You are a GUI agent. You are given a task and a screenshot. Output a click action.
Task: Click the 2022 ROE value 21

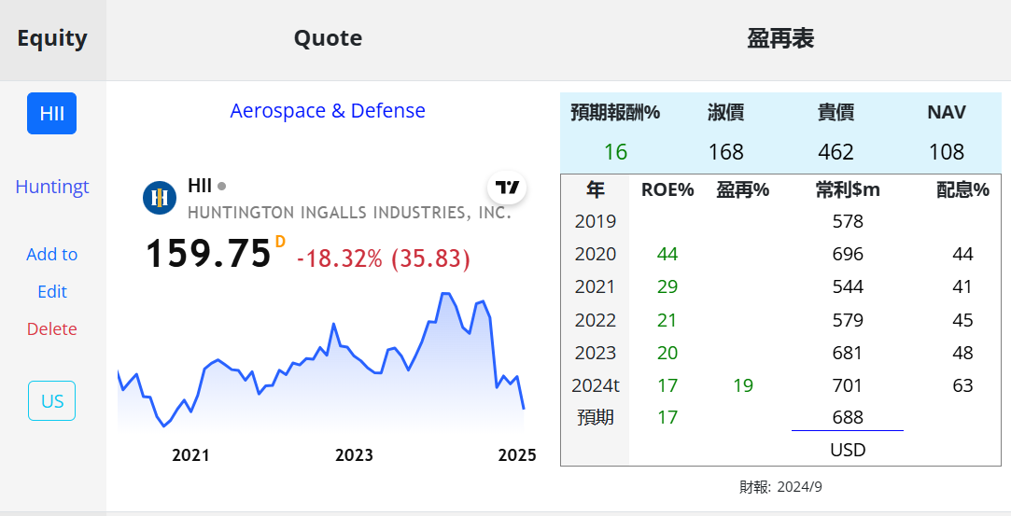tap(667, 320)
